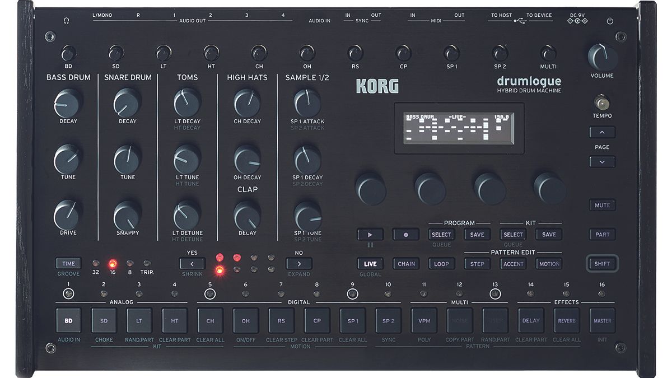Enable MOTION pattern edit

tap(549, 264)
